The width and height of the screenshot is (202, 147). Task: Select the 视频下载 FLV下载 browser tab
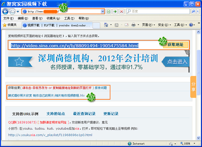[x=57, y=25]
